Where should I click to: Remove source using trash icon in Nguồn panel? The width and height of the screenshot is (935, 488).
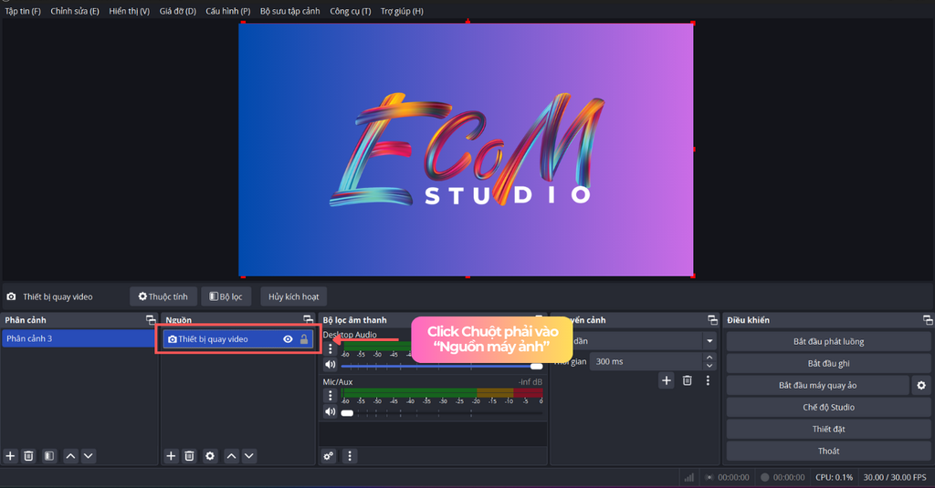pos(189,456)
